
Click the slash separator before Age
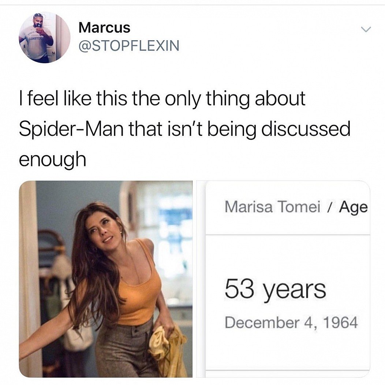330,207
